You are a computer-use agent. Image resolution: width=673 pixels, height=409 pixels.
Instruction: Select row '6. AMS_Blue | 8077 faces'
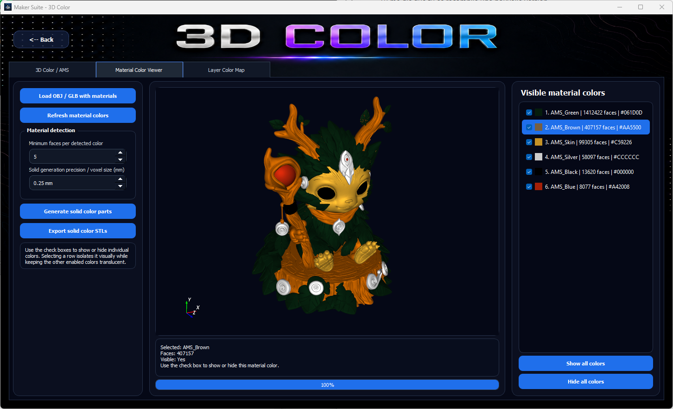click(x=586, y=187)
